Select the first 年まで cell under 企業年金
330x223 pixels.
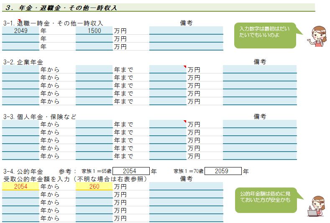(94, 69)
